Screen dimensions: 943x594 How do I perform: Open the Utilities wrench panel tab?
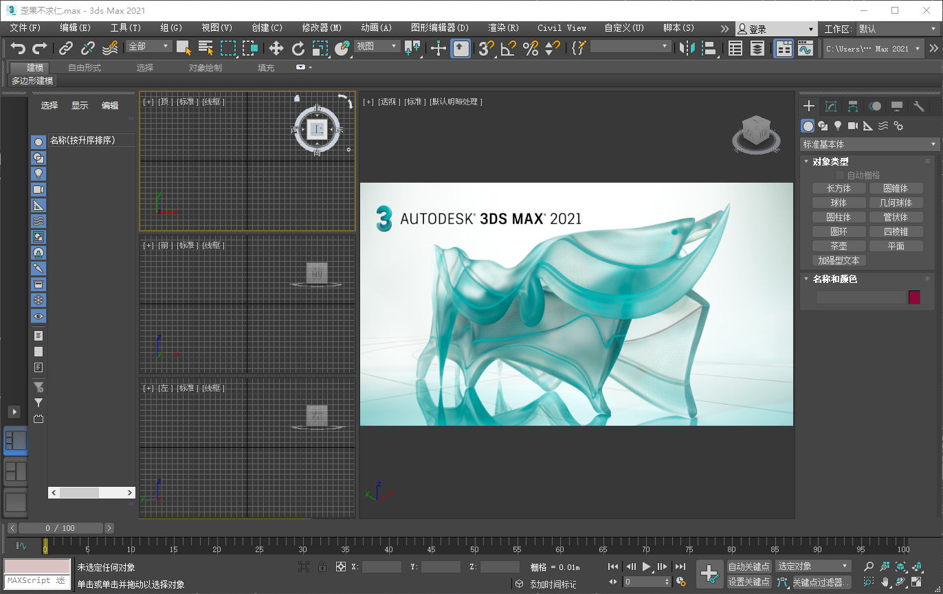(x=918, y=106)
